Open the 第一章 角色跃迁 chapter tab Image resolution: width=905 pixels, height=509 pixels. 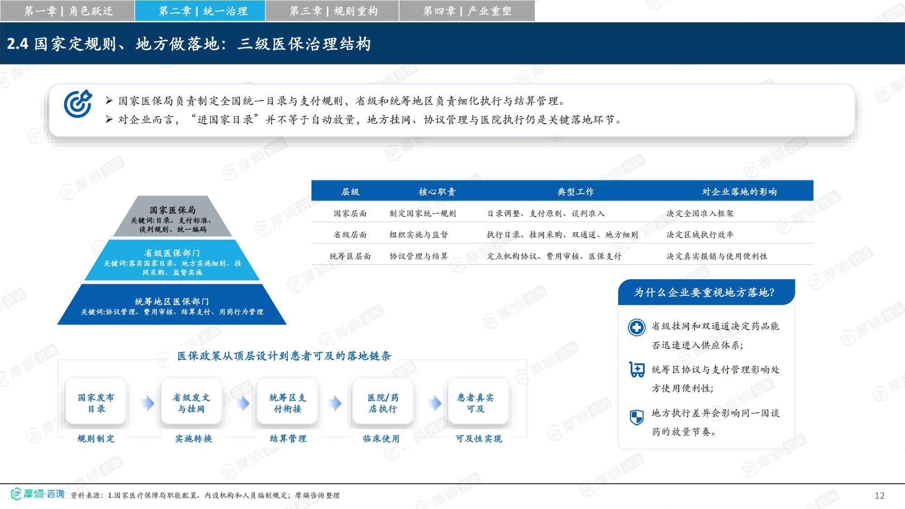coord(67,11)
